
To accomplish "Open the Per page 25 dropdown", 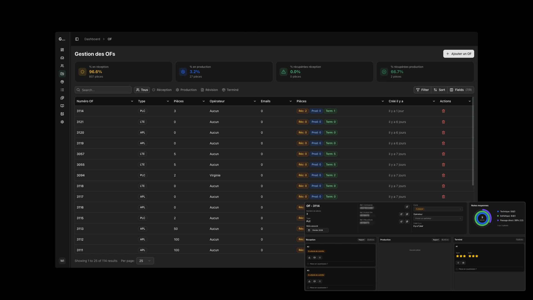I will point(145,261).
